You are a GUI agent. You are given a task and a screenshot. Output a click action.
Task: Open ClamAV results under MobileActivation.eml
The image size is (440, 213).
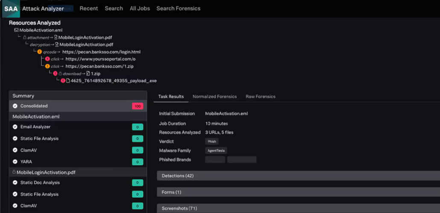78,150
